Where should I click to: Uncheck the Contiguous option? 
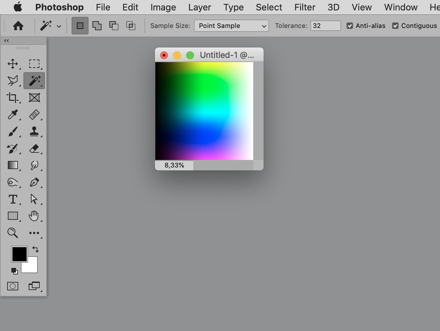point(395,26)
